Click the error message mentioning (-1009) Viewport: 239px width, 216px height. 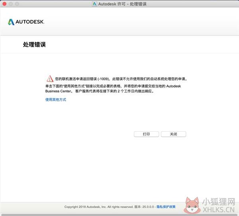coord(121,79)
